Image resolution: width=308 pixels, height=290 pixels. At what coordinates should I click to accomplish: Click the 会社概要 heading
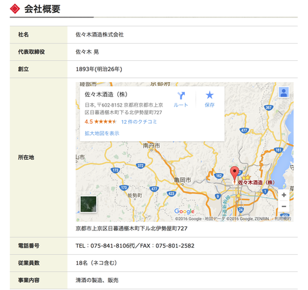point(42,9)
